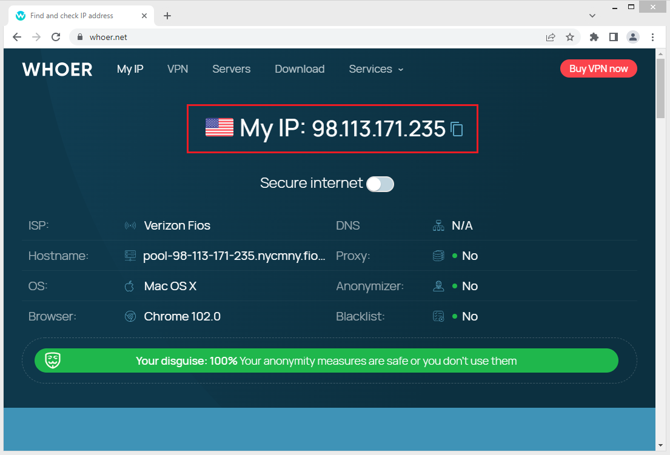Open the Download page
The height and width of the screenshot is (455, 670).
tap(300, 69)
